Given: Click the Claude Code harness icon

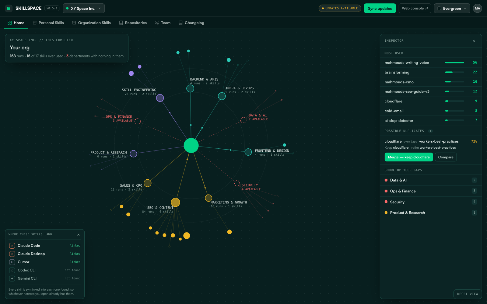Looking at the screenshot, I should 12,246.
